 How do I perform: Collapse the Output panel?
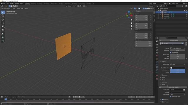163,85
